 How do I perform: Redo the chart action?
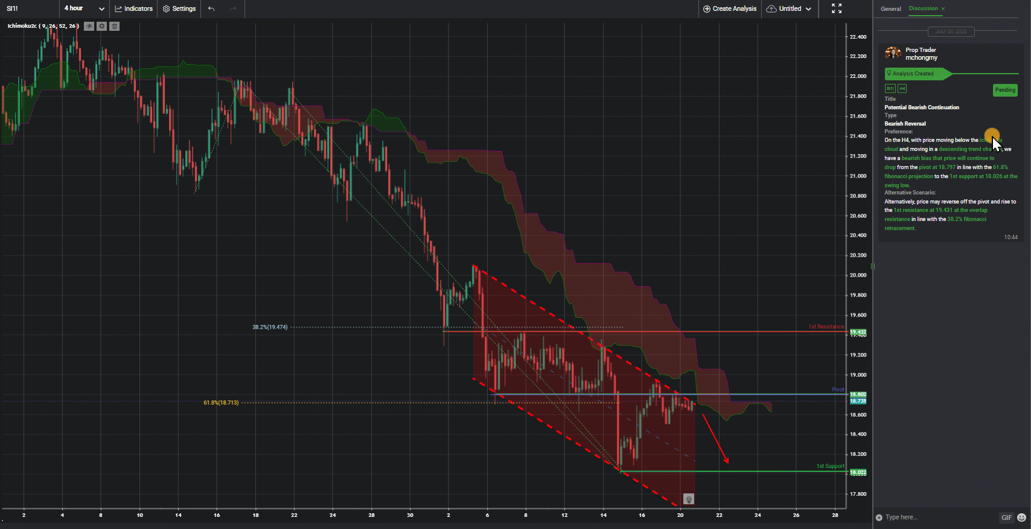tap(234, 8)
